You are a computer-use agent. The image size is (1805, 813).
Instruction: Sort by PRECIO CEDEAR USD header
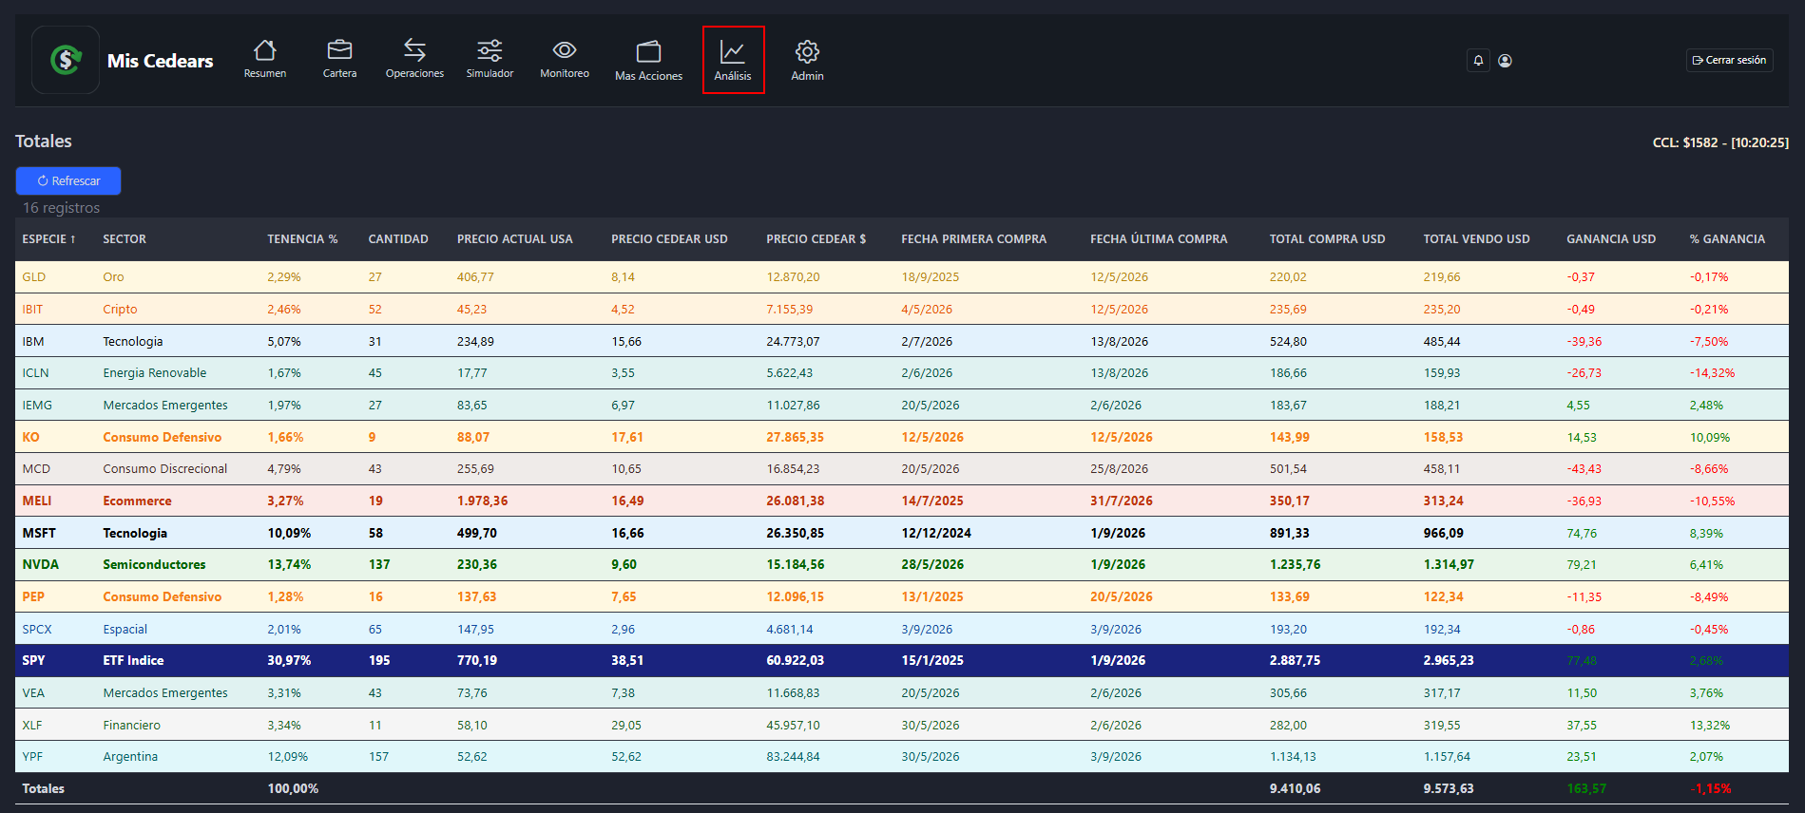coord(669,239)
